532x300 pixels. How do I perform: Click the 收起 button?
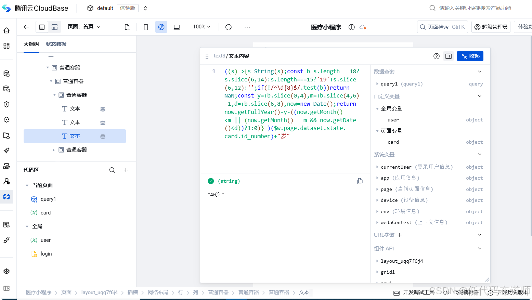coord(470,56)
